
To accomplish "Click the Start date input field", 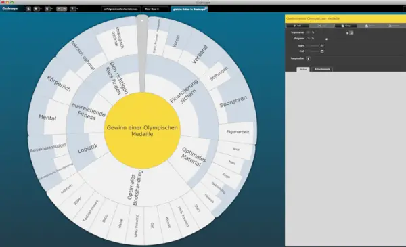I will coord(313,46).
